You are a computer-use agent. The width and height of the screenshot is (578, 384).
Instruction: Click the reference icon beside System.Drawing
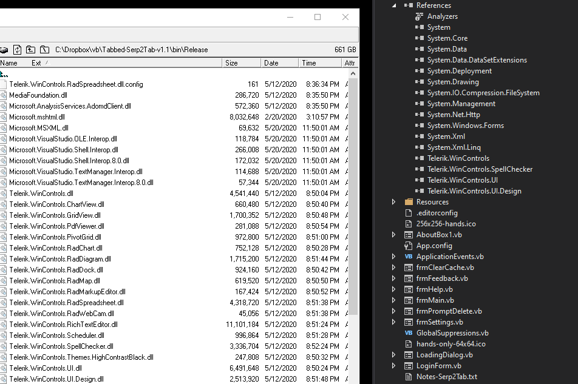pos(419,82)
